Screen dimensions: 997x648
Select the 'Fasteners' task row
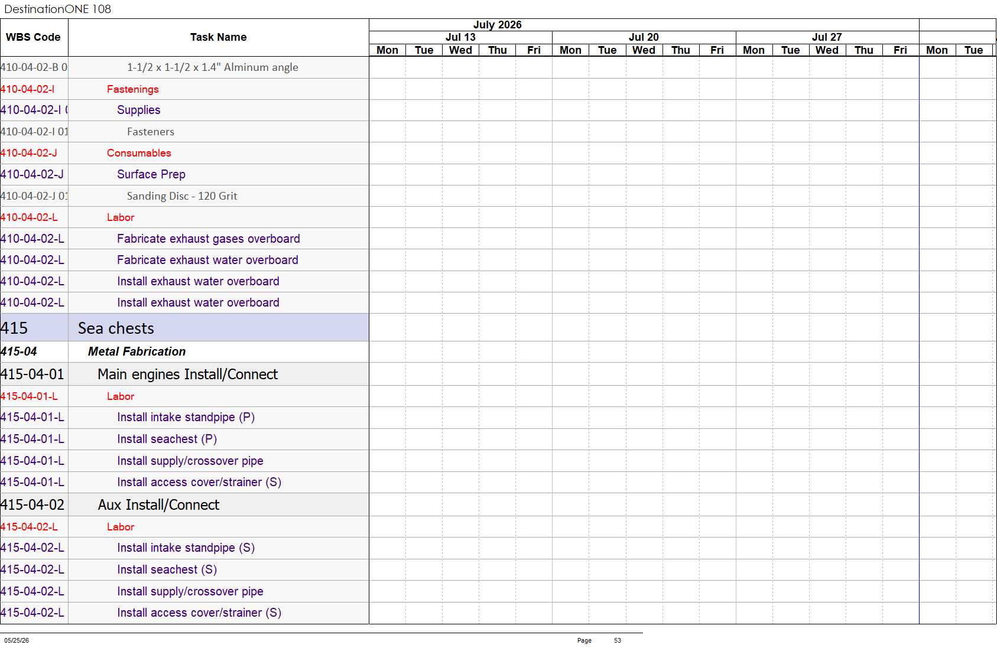pyautogui.click(x=184, y=132)
